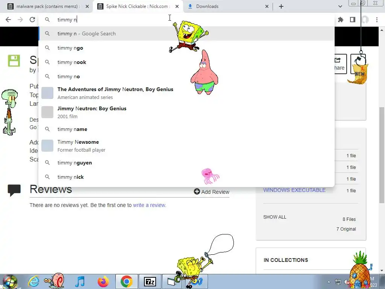Open the Chrome extensions puzzle icon
This screenshot has width=385, height=289.
click(340, 20)
